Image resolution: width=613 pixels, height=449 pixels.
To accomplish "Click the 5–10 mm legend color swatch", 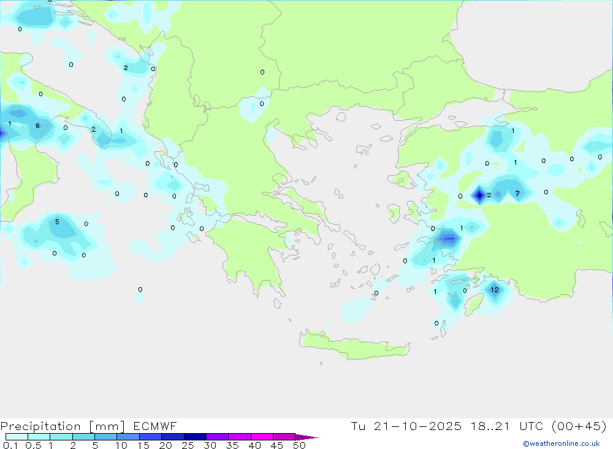I will 105,437.
